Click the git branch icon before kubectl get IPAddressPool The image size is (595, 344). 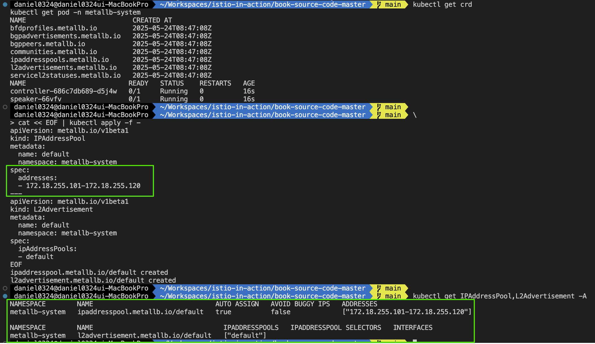[379, 296]
